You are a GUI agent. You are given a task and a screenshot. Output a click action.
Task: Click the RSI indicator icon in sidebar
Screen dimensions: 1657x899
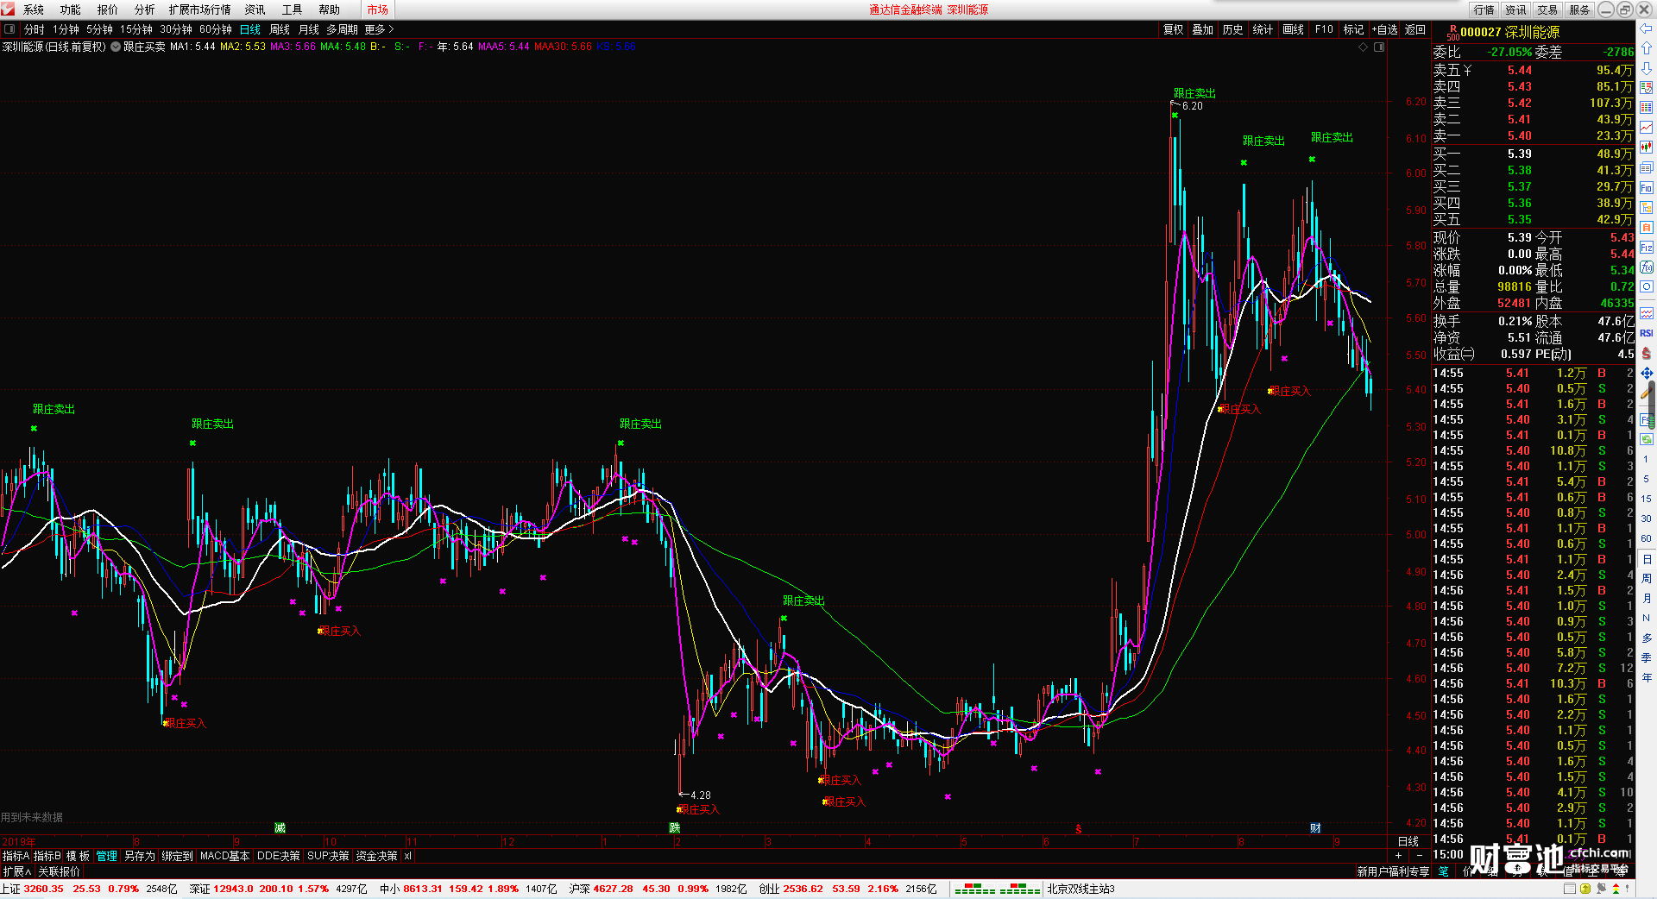click(x=1647, y=333)
